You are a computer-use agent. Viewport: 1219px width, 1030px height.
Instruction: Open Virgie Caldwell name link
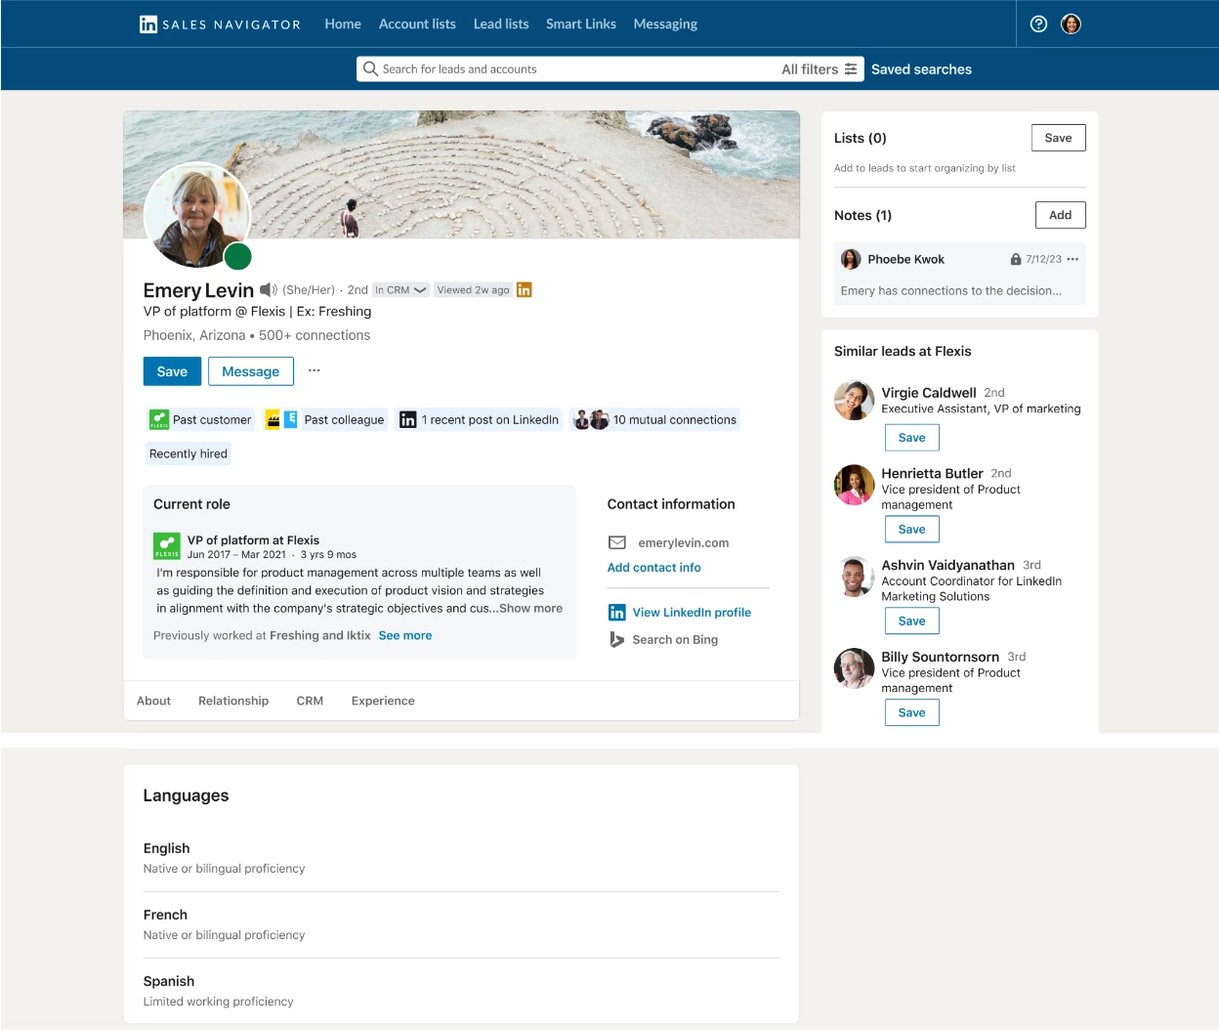[x=929, y=393]
